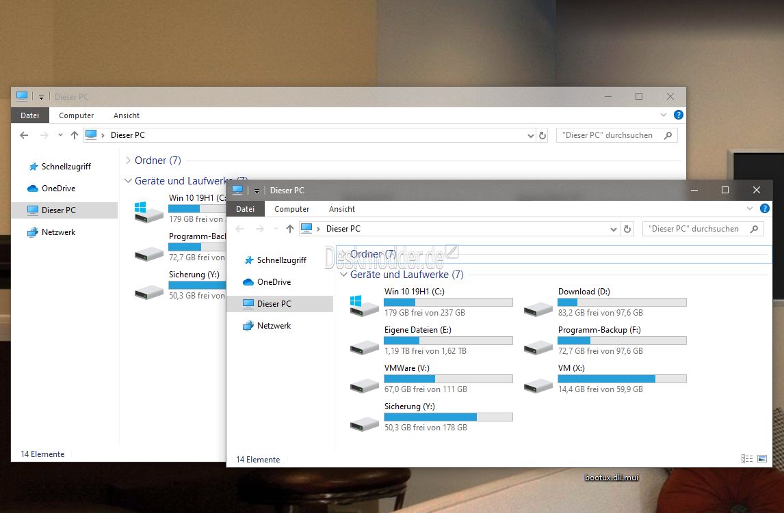Viewport: 784px width, 513px height.
Task: Click the search box in the back window
Action: point(617,135)
